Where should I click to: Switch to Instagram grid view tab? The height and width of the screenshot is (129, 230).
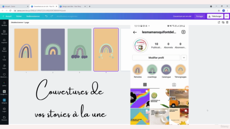(x=145, y=85)
